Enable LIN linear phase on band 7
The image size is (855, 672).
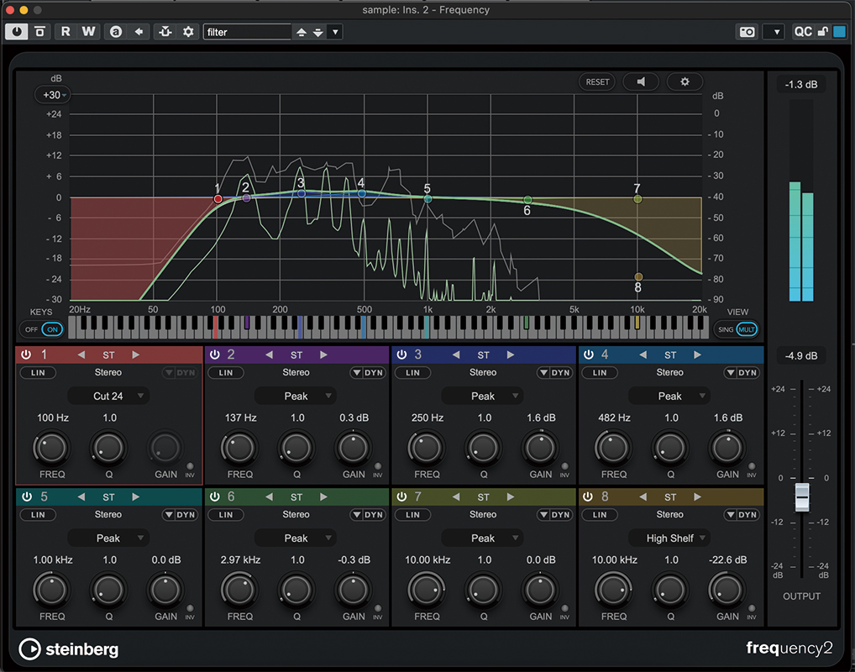coord(412,514)
